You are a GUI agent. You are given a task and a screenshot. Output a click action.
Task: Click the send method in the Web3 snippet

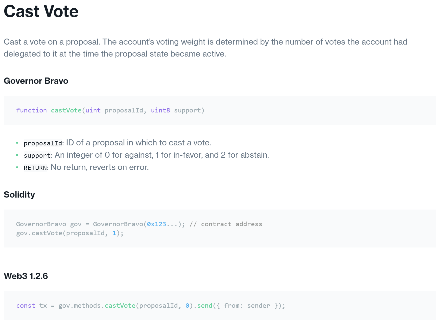205,305
